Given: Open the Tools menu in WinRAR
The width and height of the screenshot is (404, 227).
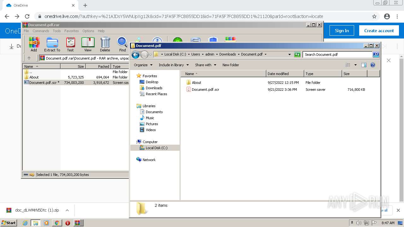Looking at the screenshot, I should tap(57, 31).
